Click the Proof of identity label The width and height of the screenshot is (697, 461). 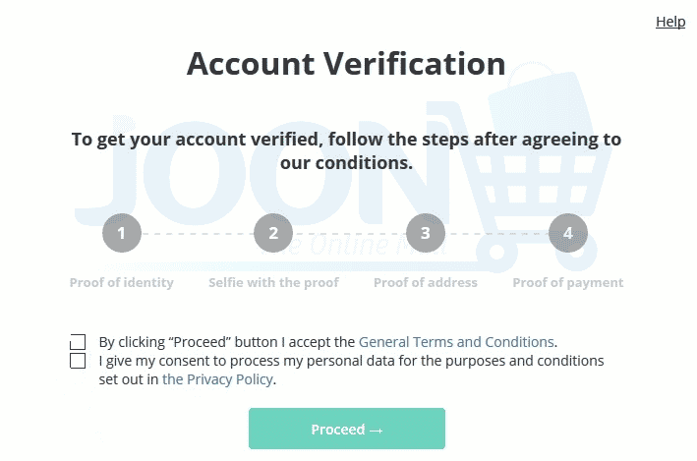[x=121, y=283]
